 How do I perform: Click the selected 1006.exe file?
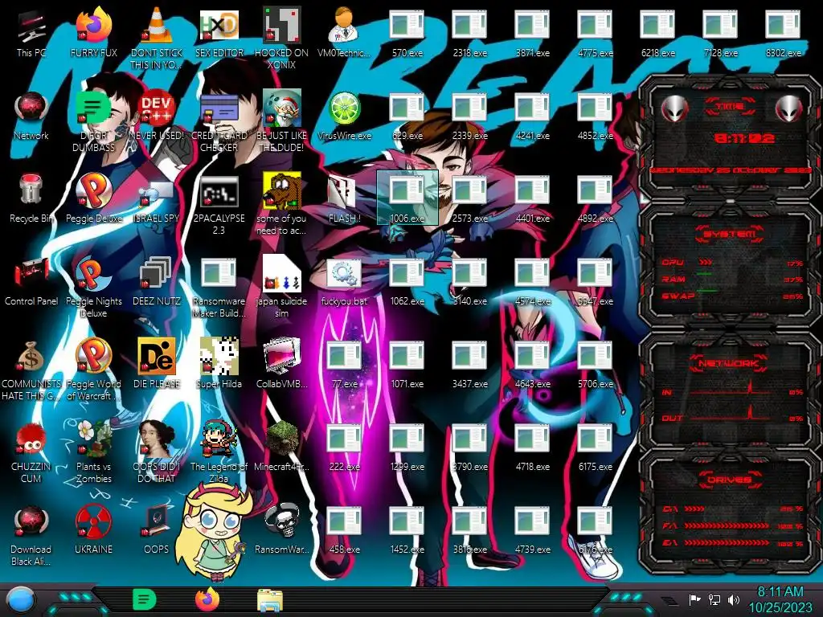pyautogui.click(x=407, y=199)
